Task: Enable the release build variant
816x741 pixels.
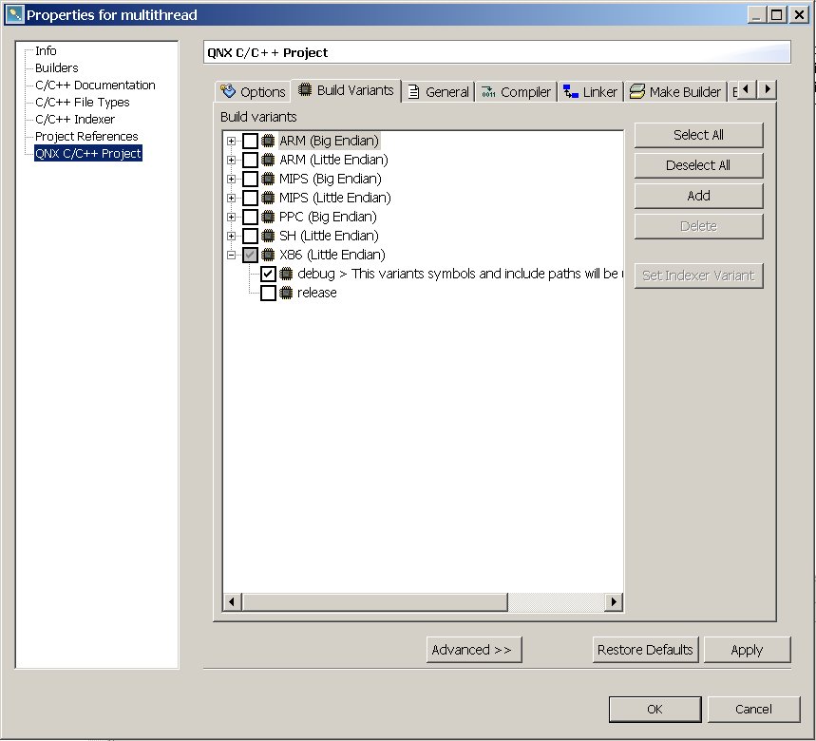Action: (268, 293)
